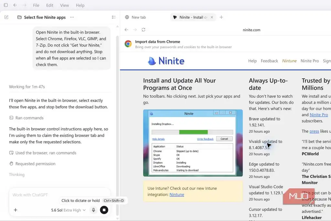Image resolution: width=331 pixels, height=221 pixels.
Task: Click the browser forward arrow
Action: (x=135, y=30)
